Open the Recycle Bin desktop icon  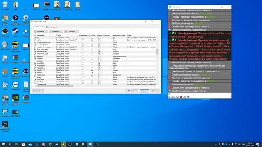click(5, 5)
